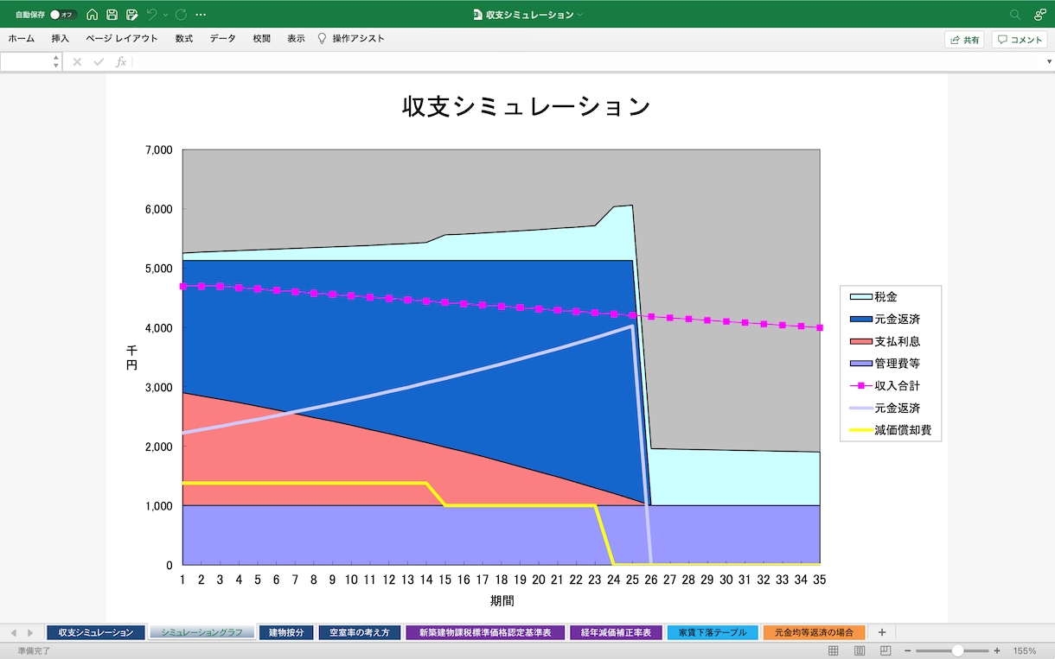Click the Undo arrow icon

click(152, 15)
